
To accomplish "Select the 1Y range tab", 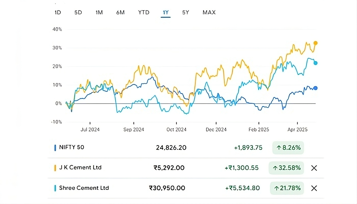I will click(x=166, y=12).
